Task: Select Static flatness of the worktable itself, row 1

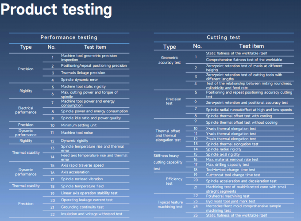Action: (x=236, y=53)
